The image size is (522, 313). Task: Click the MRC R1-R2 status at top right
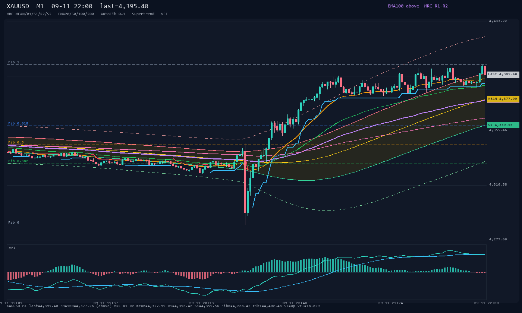point(436,6)
